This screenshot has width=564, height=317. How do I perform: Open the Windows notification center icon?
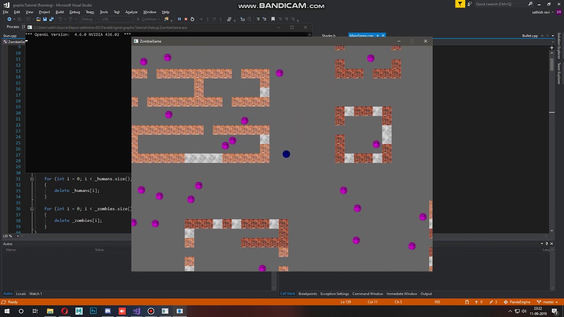point(556,311)
